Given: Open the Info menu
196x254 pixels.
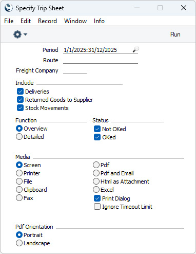Looking at the screenshot, I should [x=99, y=21].
